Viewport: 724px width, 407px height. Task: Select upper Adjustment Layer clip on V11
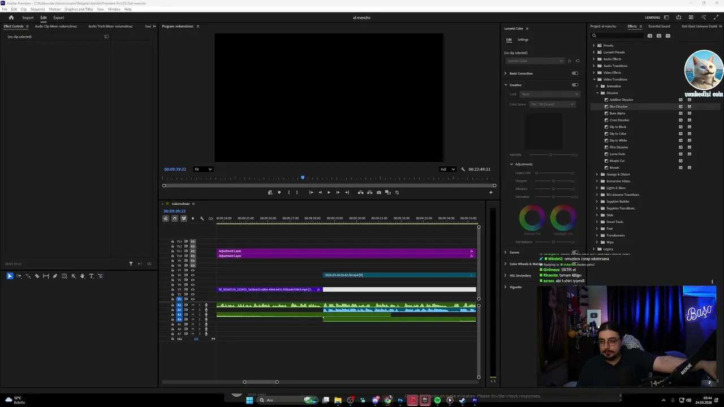[x=346, y=251]
